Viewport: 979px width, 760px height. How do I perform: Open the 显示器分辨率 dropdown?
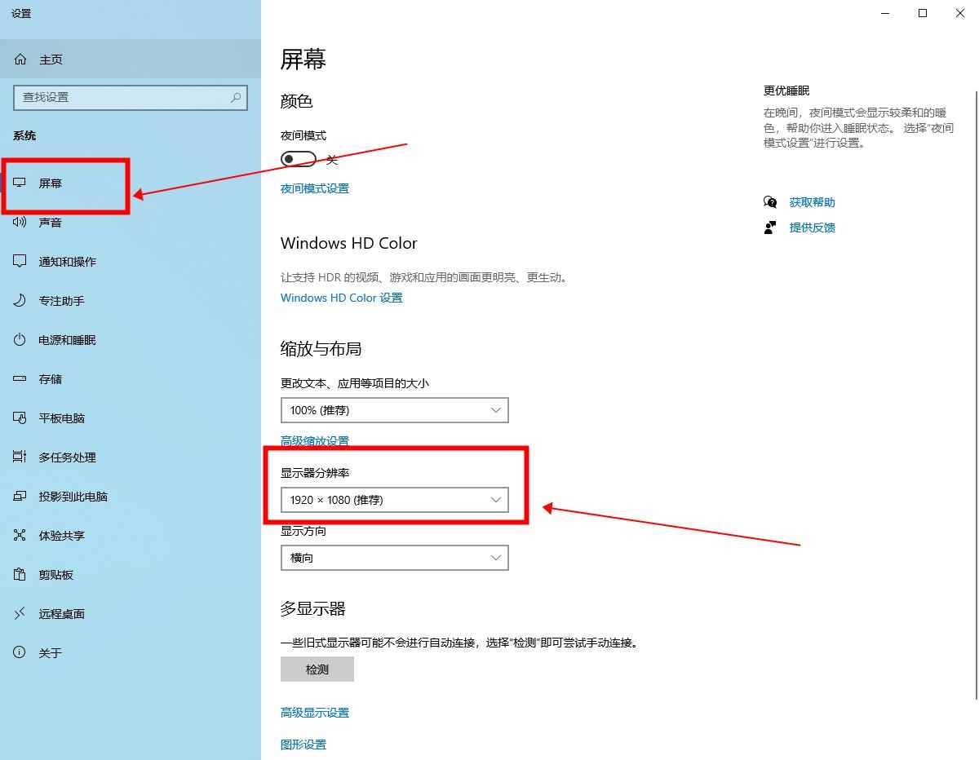point(394,500)
